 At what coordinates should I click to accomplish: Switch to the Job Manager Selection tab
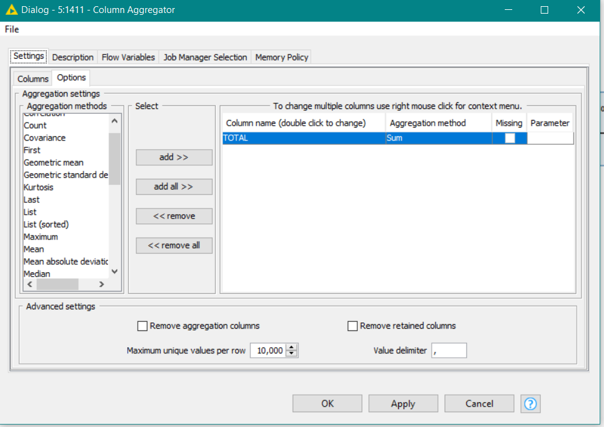coord(205,57)
